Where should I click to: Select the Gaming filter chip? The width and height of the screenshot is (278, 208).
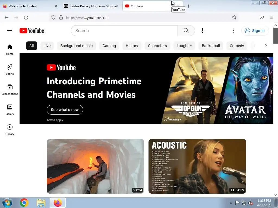(109, 46)
